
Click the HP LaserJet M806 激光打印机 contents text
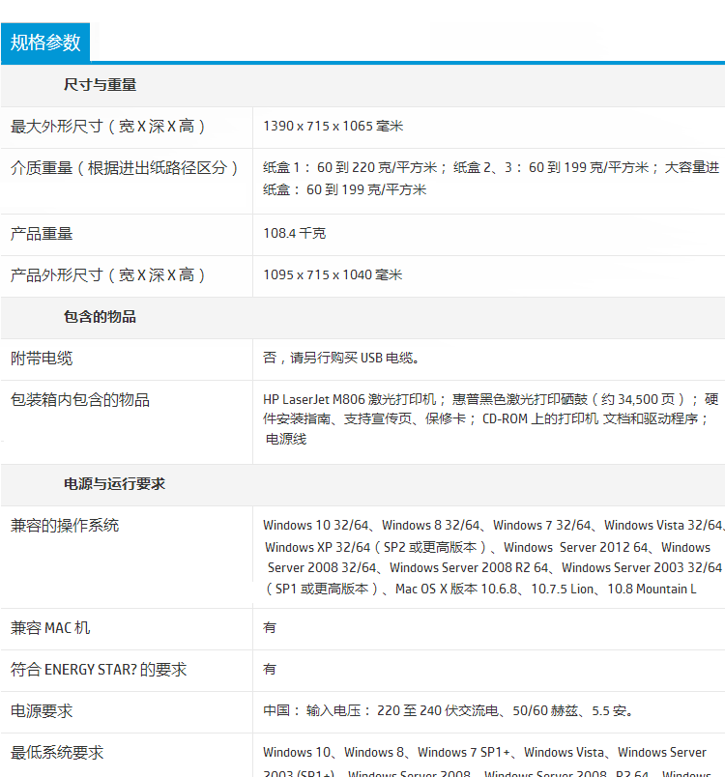pos(491,419)
